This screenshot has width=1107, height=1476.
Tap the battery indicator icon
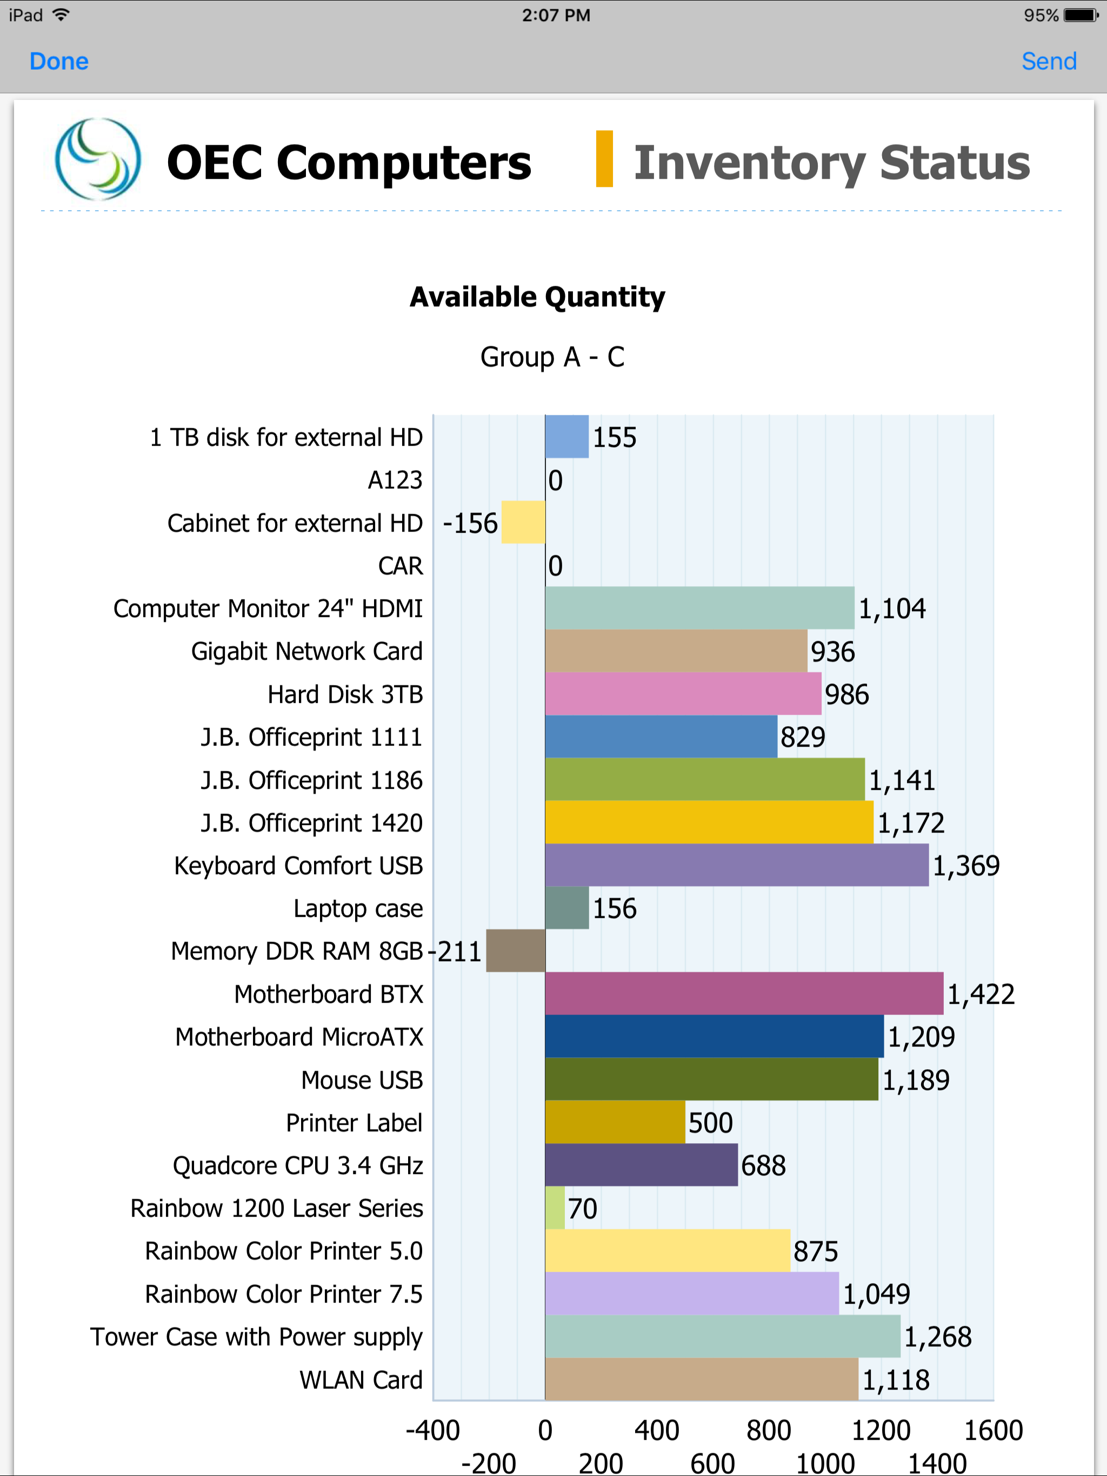pyautogui.click(x=1081, y=14)
